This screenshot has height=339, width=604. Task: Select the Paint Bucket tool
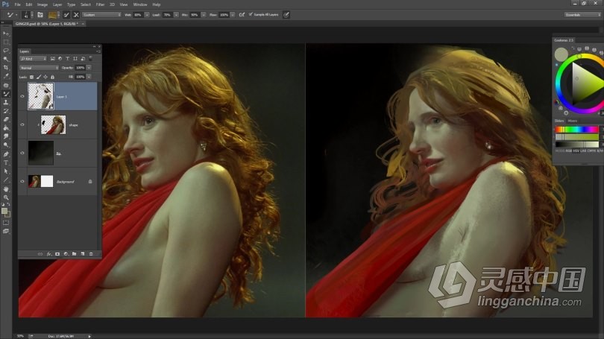click(6, 127)
